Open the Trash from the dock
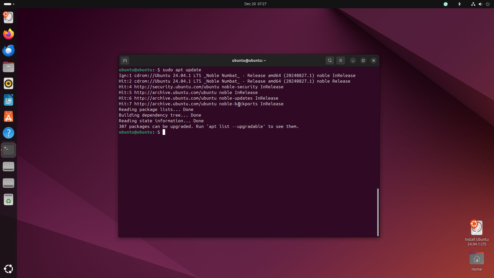This screenshot has width=494, height=278. (x=8, y=199)
